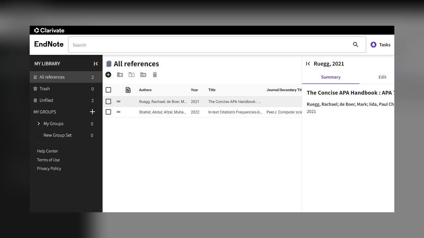Click drag handle of Shahid row

pyautogui.click(x=118, y=112)
